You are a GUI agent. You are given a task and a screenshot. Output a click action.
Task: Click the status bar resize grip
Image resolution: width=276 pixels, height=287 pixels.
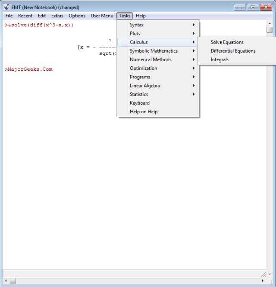pos(263,275)
